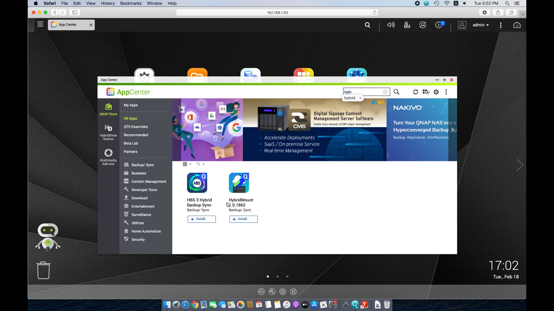Open Developer Tools category
Image resolution: width=554 pixels, height=311 pixels.
[141, 190]
